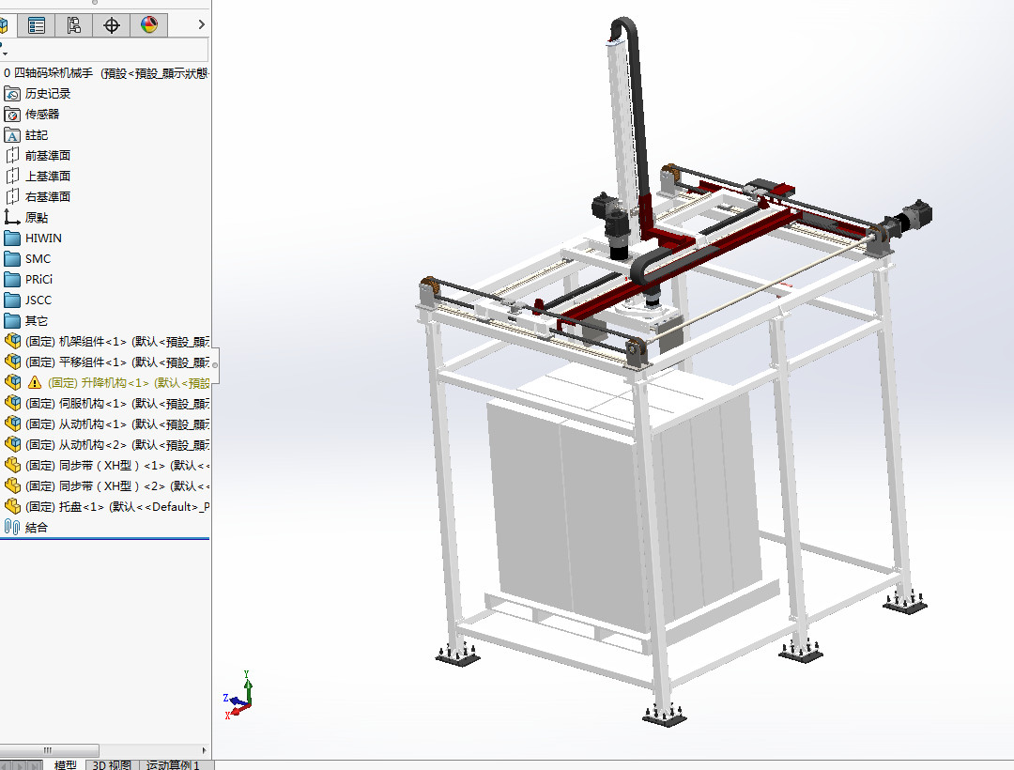1014x770 pixels.
Task: Switch to the 模型 tab
Action: (65, 764)
